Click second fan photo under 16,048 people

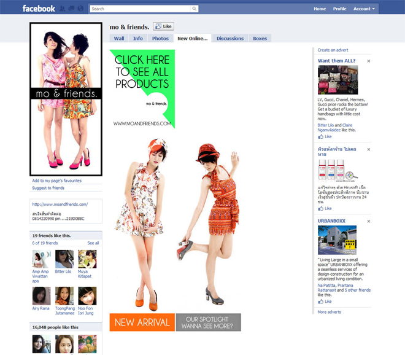(x=64, y=344)
